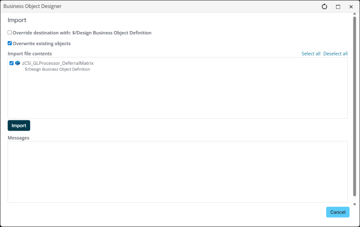Image resolution: width=360 pixels, height=227 pixels.
Task: Click the scrollbar up arrow
Action: coord(355,16)
